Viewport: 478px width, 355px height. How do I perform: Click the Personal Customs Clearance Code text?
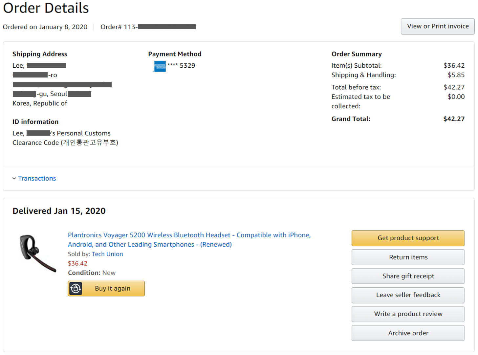[65, 138]
